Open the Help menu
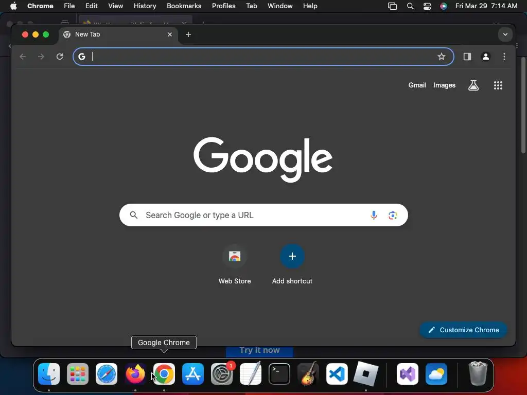Image resolution: width=527 pixels, height=395 pixels. (310, 6)
